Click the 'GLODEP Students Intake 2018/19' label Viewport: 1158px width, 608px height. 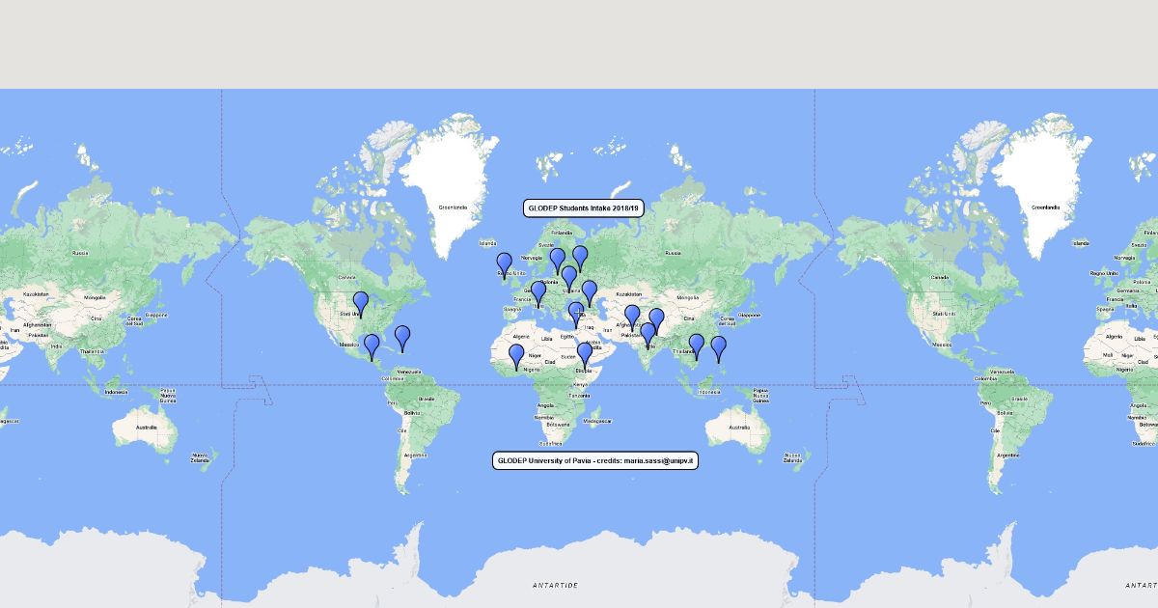tap(585, 208)
